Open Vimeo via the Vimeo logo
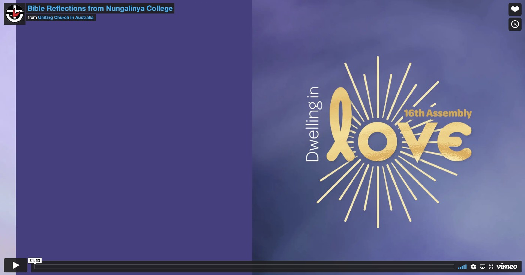 (x=507, y=266)
